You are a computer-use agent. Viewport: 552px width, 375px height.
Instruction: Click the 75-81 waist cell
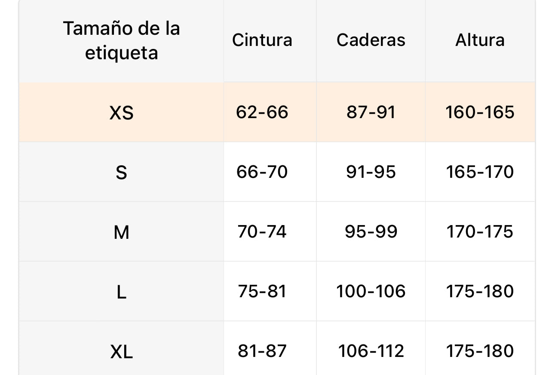pos(262,291)
